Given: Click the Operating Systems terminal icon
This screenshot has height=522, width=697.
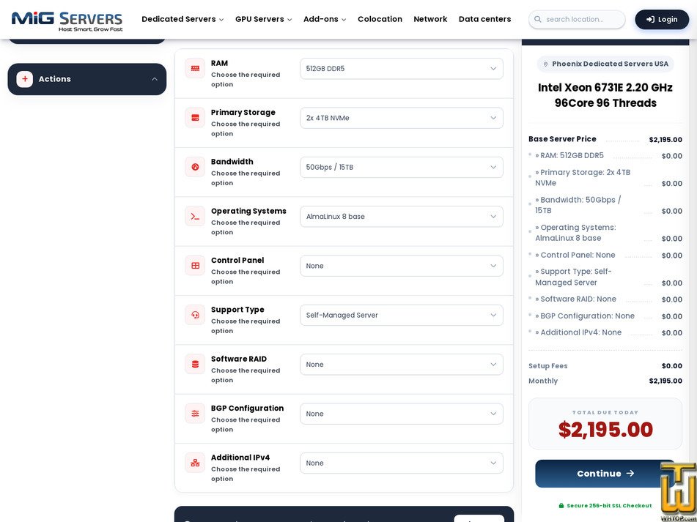Looking at the screenshot, I should click(195, 216).
